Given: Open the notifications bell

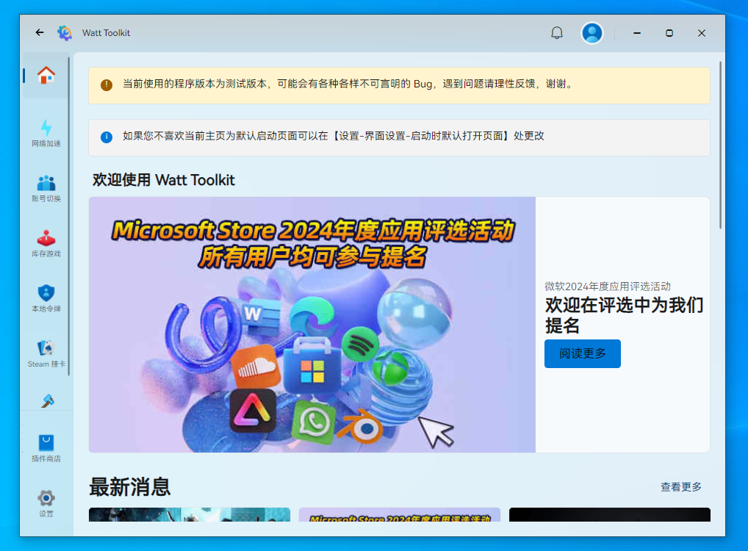Looking at the screenshot, I should tap(557, 33).
